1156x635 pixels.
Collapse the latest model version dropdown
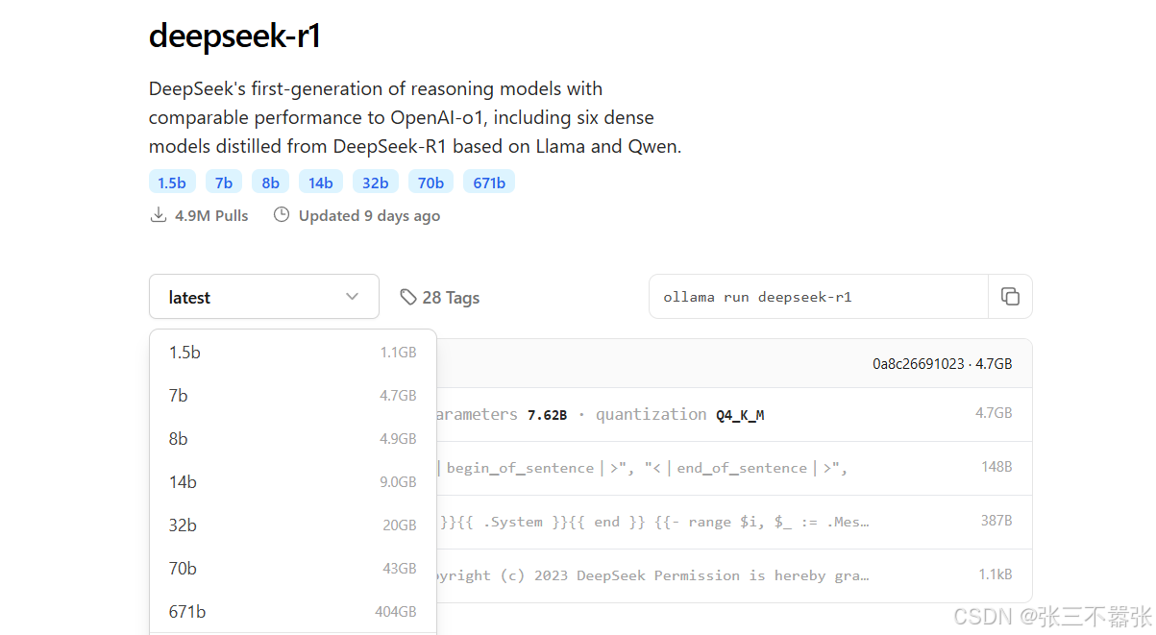tap(263, 297)
